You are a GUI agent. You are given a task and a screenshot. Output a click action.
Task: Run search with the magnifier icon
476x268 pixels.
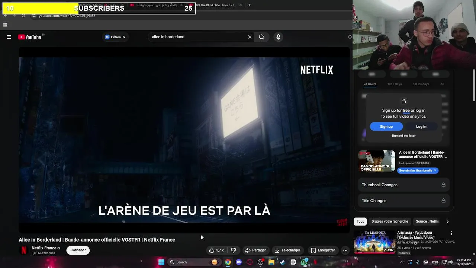click(x=261, y=37)
